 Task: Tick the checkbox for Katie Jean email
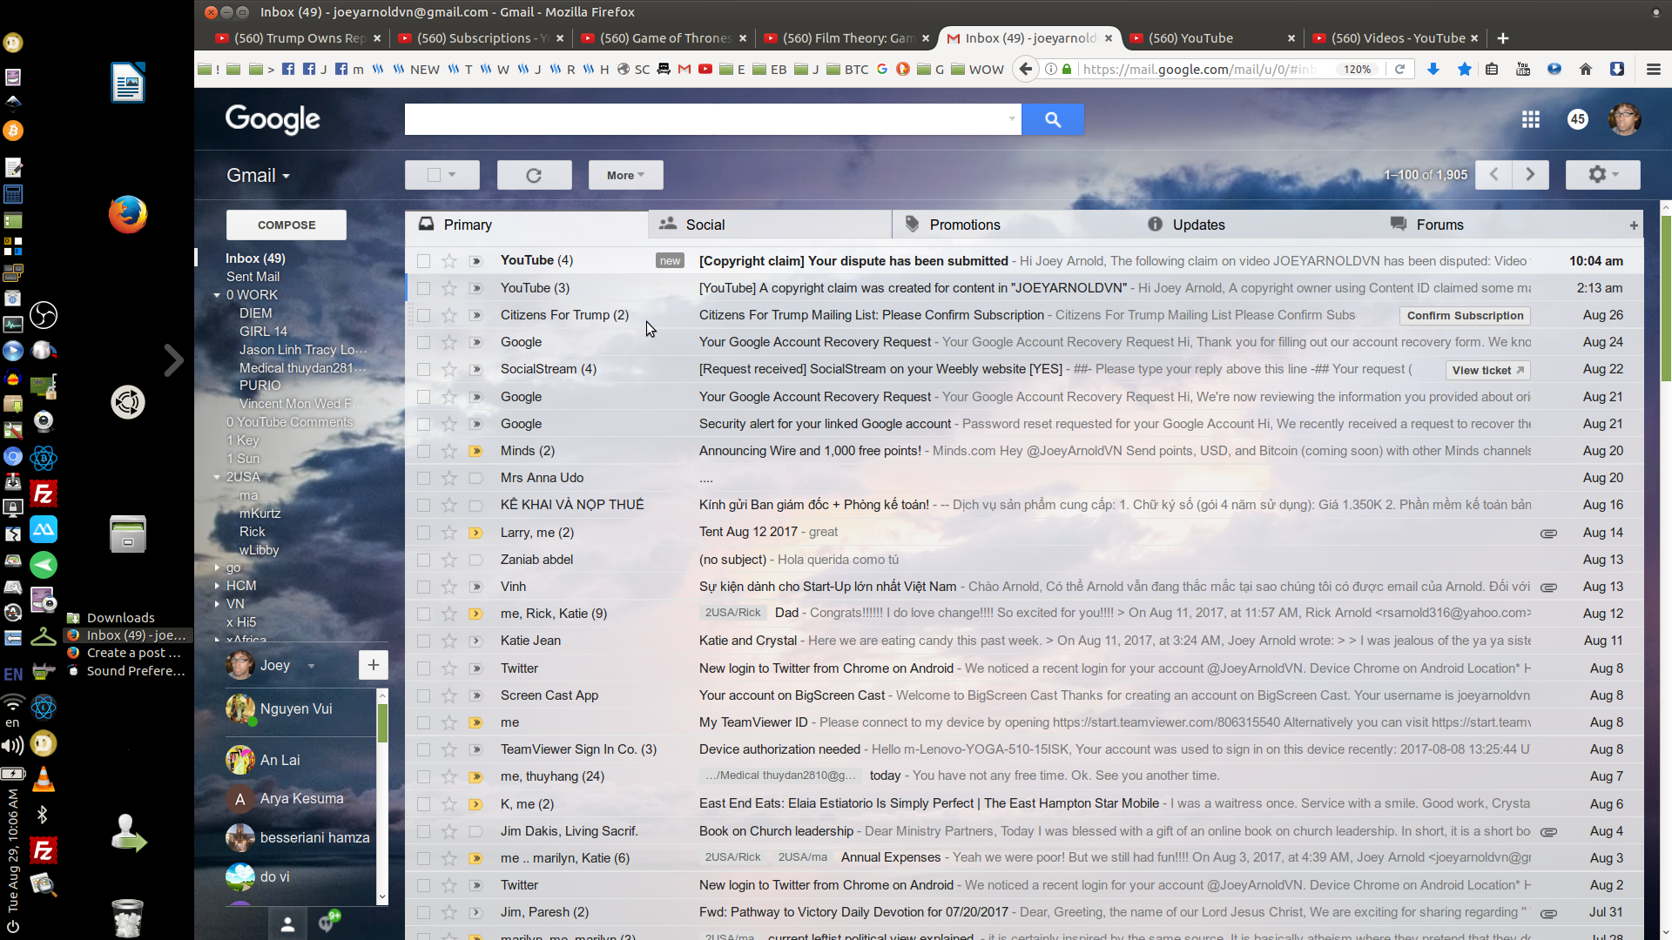[x=423, y=641]
